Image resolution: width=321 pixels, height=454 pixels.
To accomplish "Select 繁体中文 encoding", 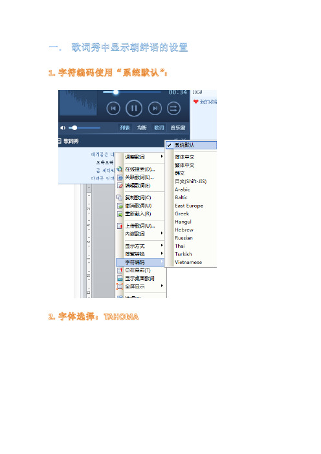I will 191,165.
